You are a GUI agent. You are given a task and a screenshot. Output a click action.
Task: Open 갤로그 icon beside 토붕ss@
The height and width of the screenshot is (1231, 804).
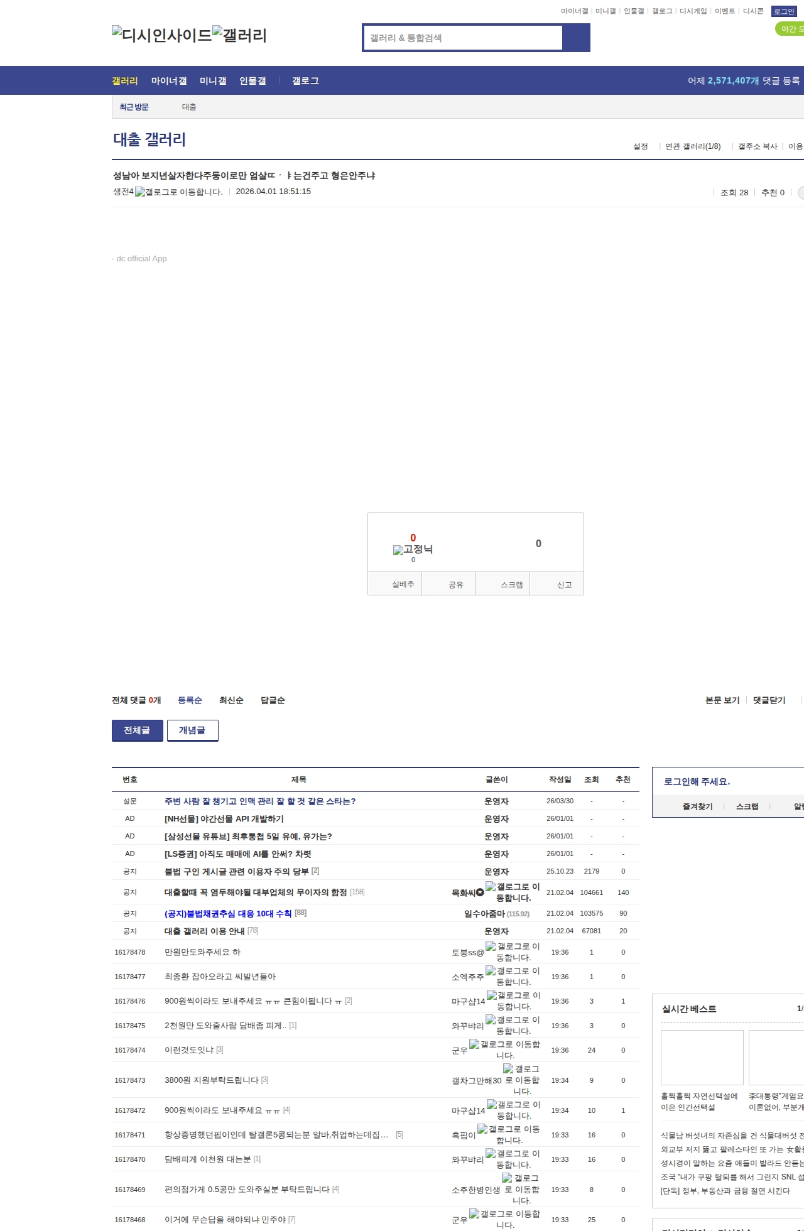point(513,952)
